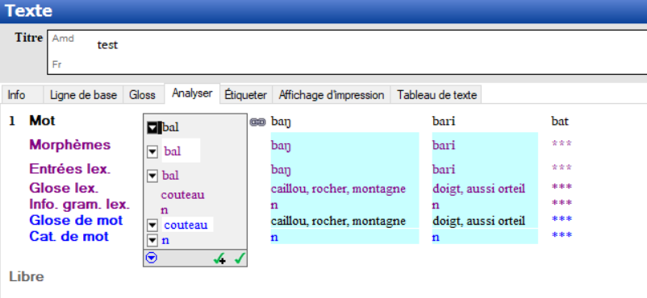Open the word category dropdown next to n
Viewport: 647px width, 298px height.
click(x=152, y=240)
